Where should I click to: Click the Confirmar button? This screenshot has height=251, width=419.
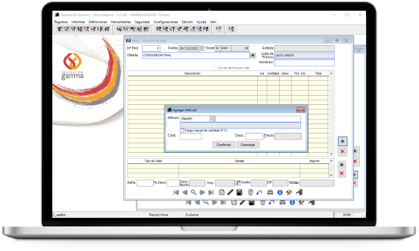point(223,145)
